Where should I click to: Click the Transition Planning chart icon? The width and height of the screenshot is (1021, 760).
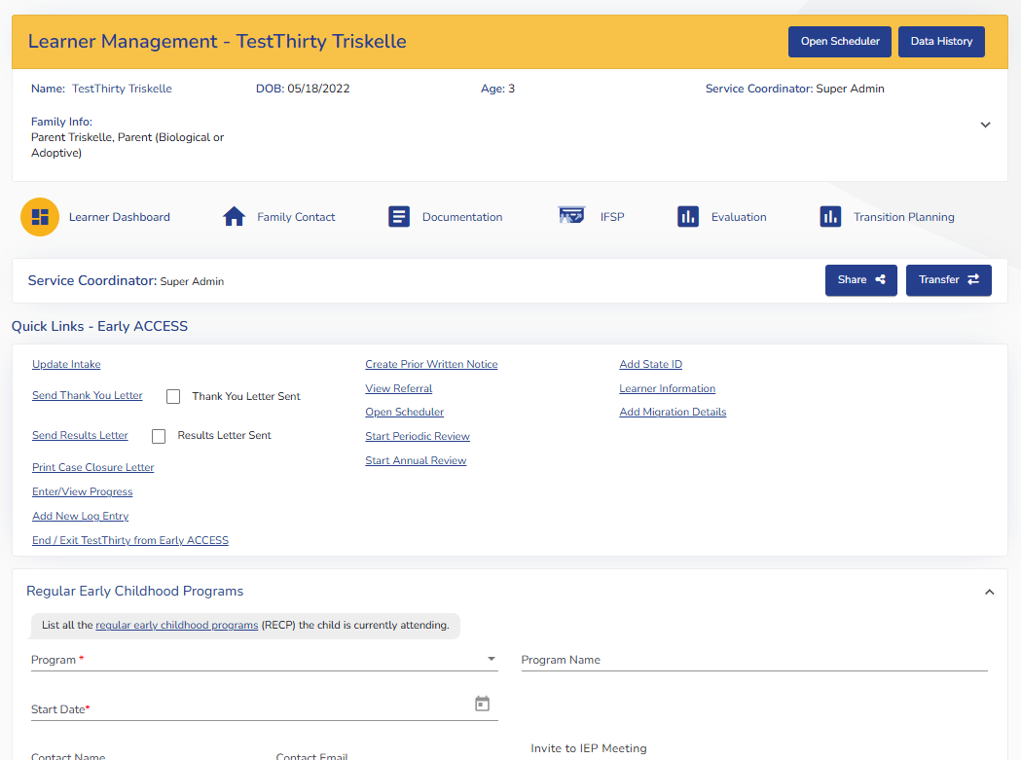click(830, 217)
